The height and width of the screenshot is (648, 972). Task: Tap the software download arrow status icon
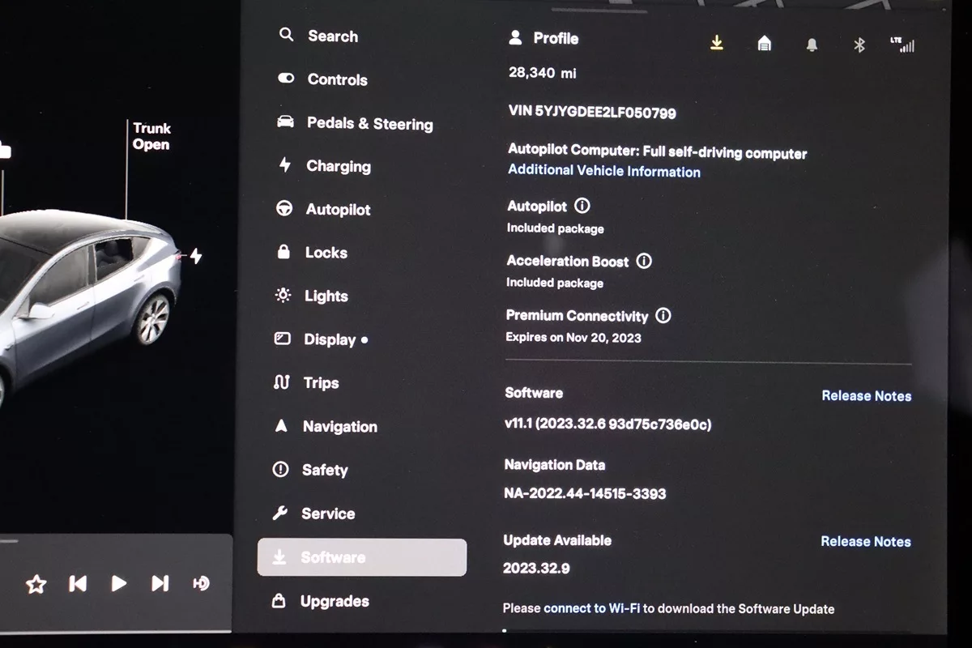tap(716, 43)
